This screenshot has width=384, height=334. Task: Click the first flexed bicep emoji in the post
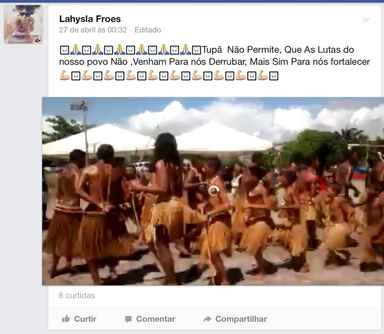point(65,76)
